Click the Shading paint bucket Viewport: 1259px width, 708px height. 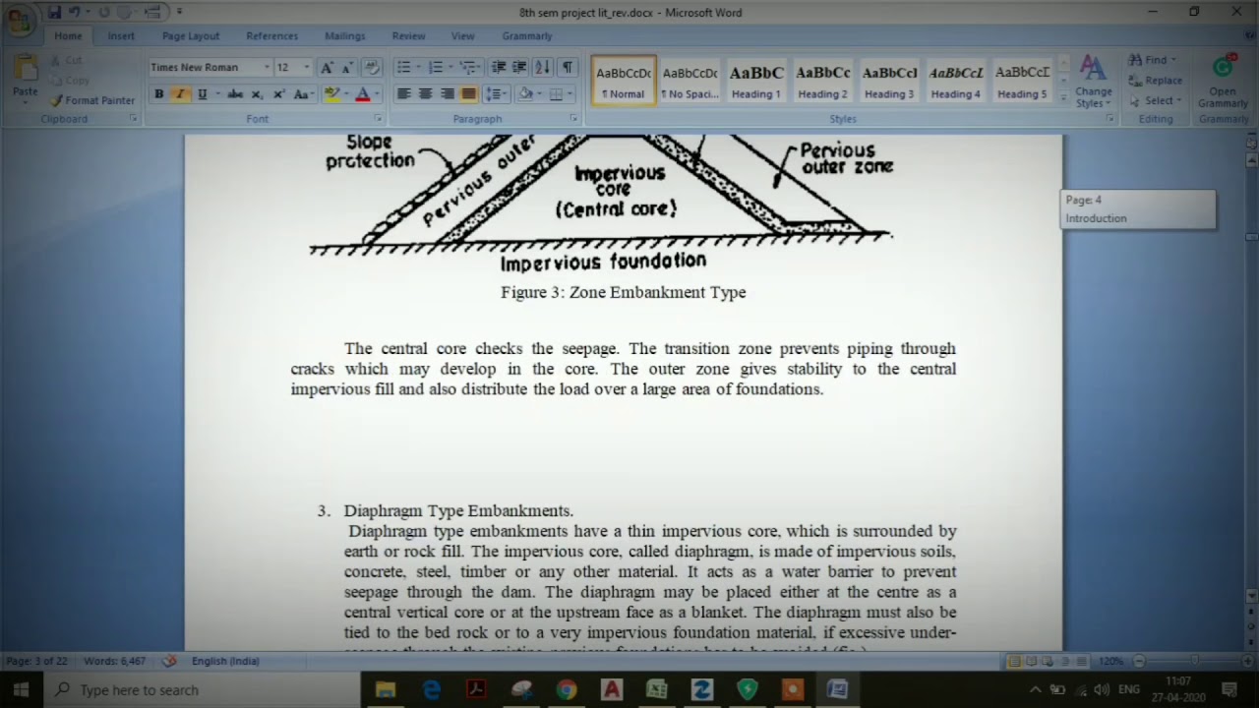(x=525, y=94)
